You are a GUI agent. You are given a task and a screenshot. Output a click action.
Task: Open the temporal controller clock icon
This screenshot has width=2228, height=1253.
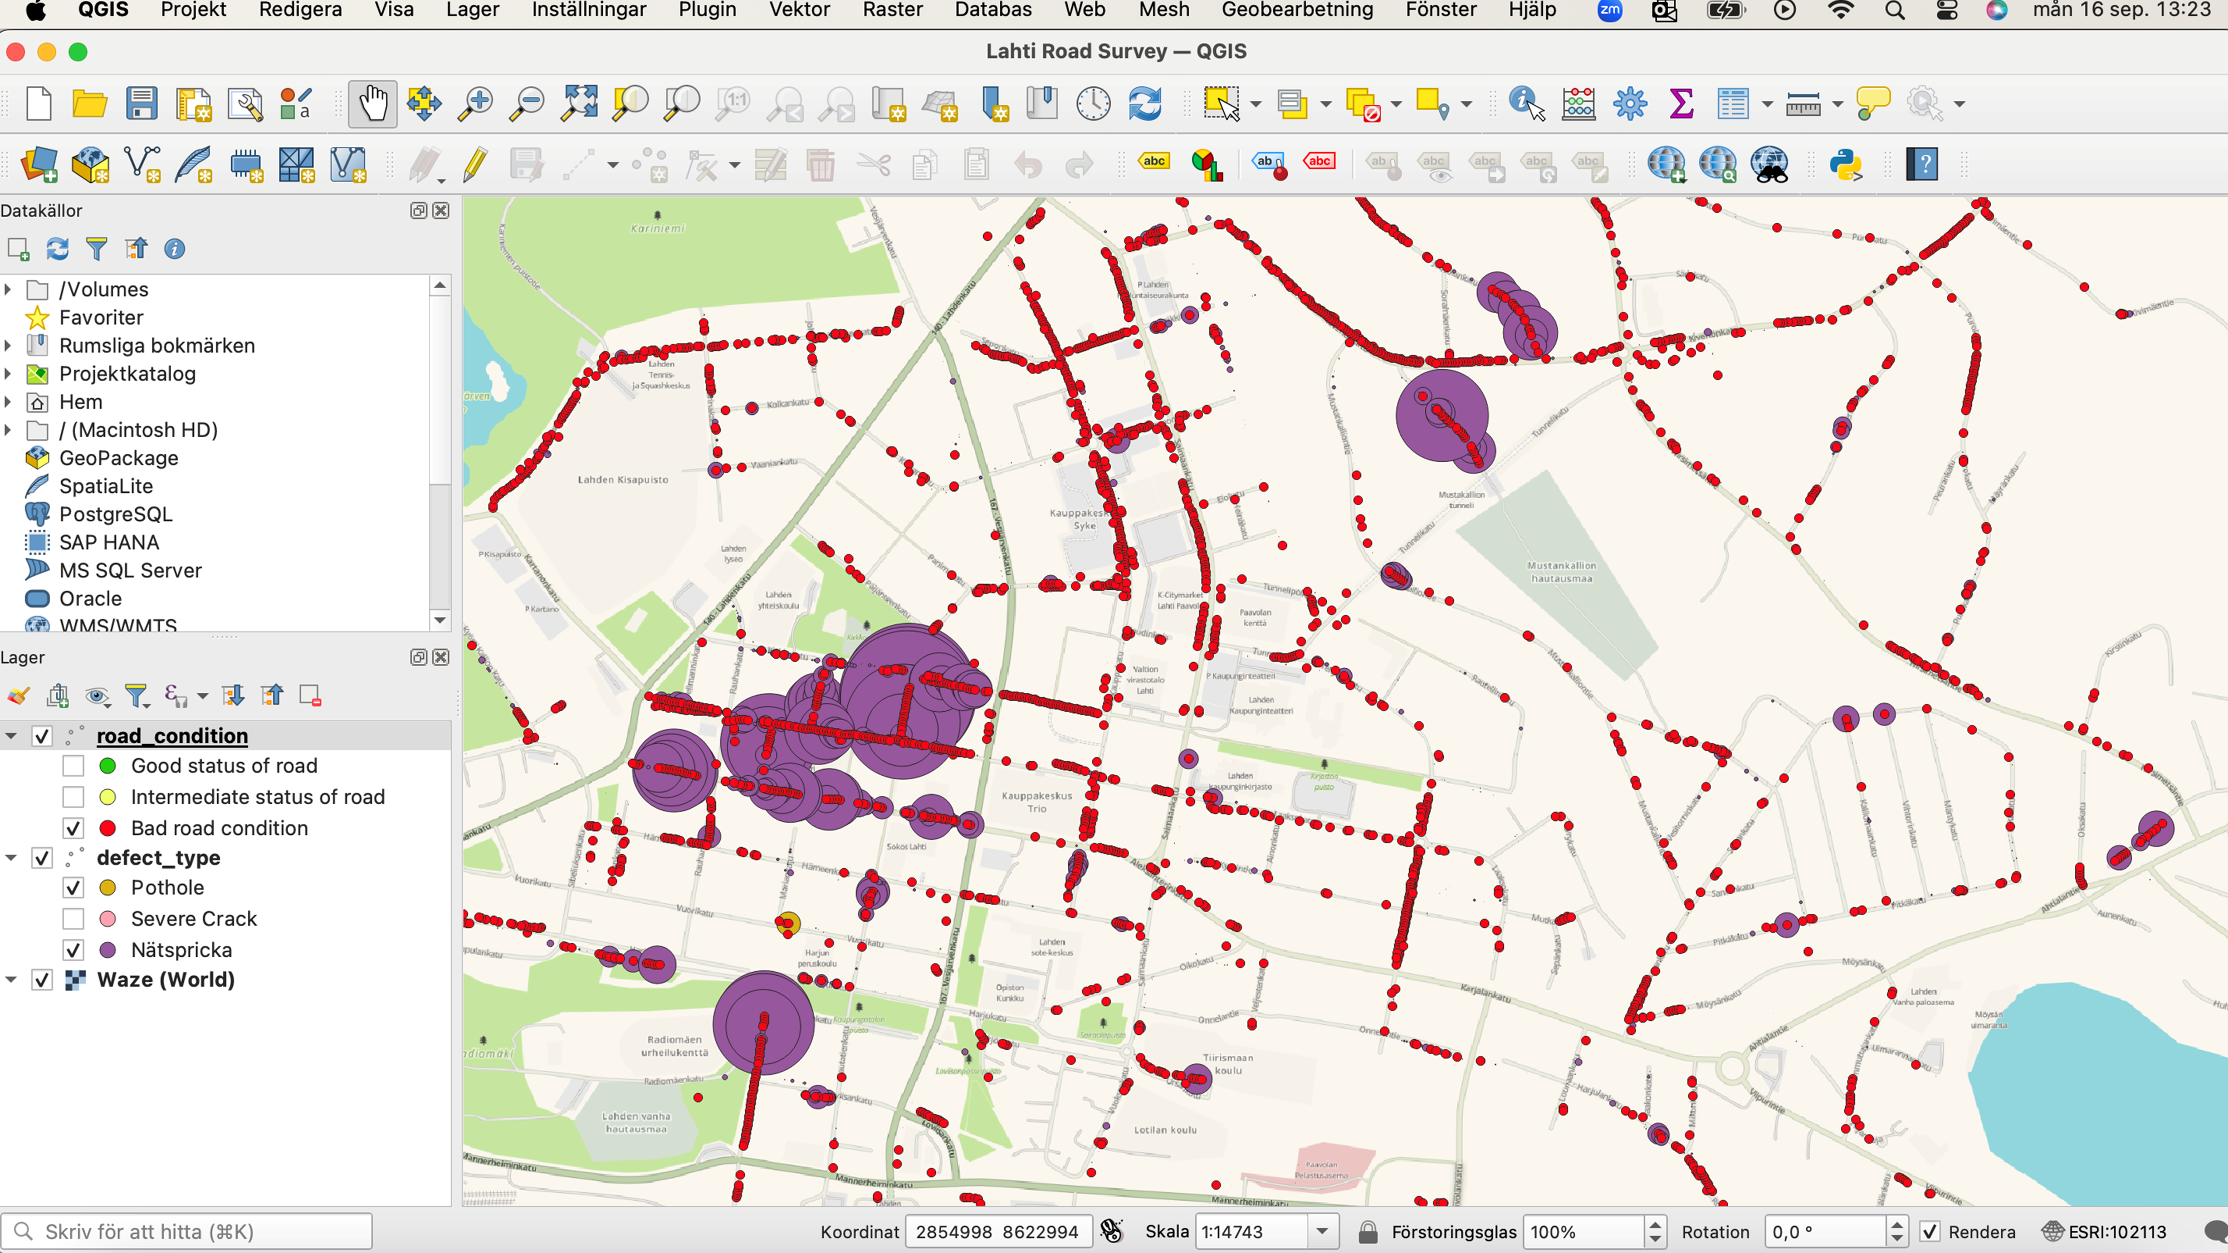tap(1093, 104)
